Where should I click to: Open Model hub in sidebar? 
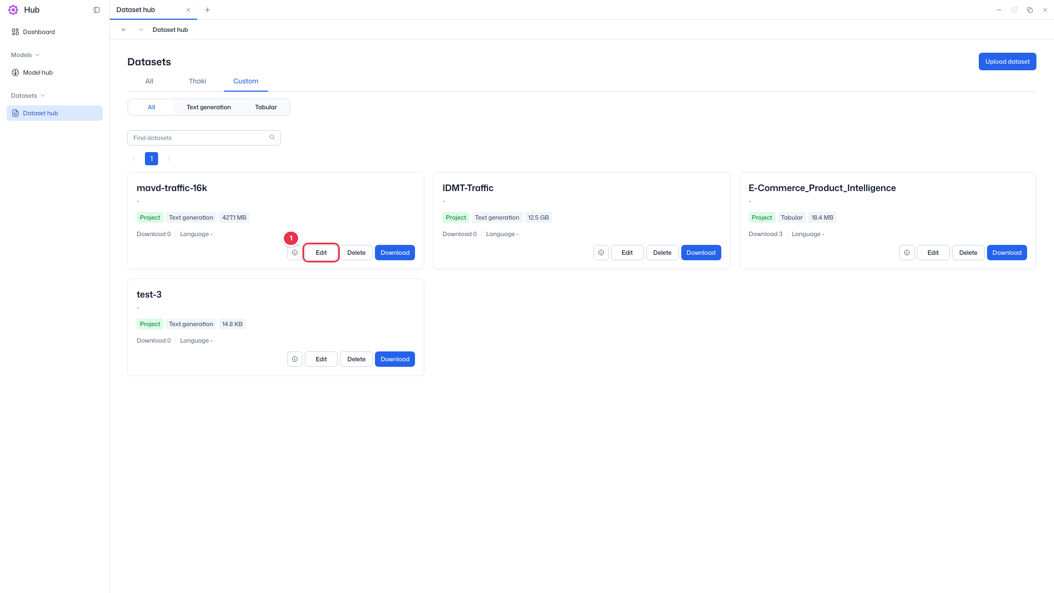54,72
